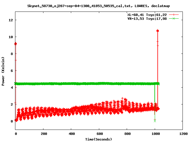Click the x-axis tick label 1200
This screenshot has height=142, width=189.
[183, 134]
